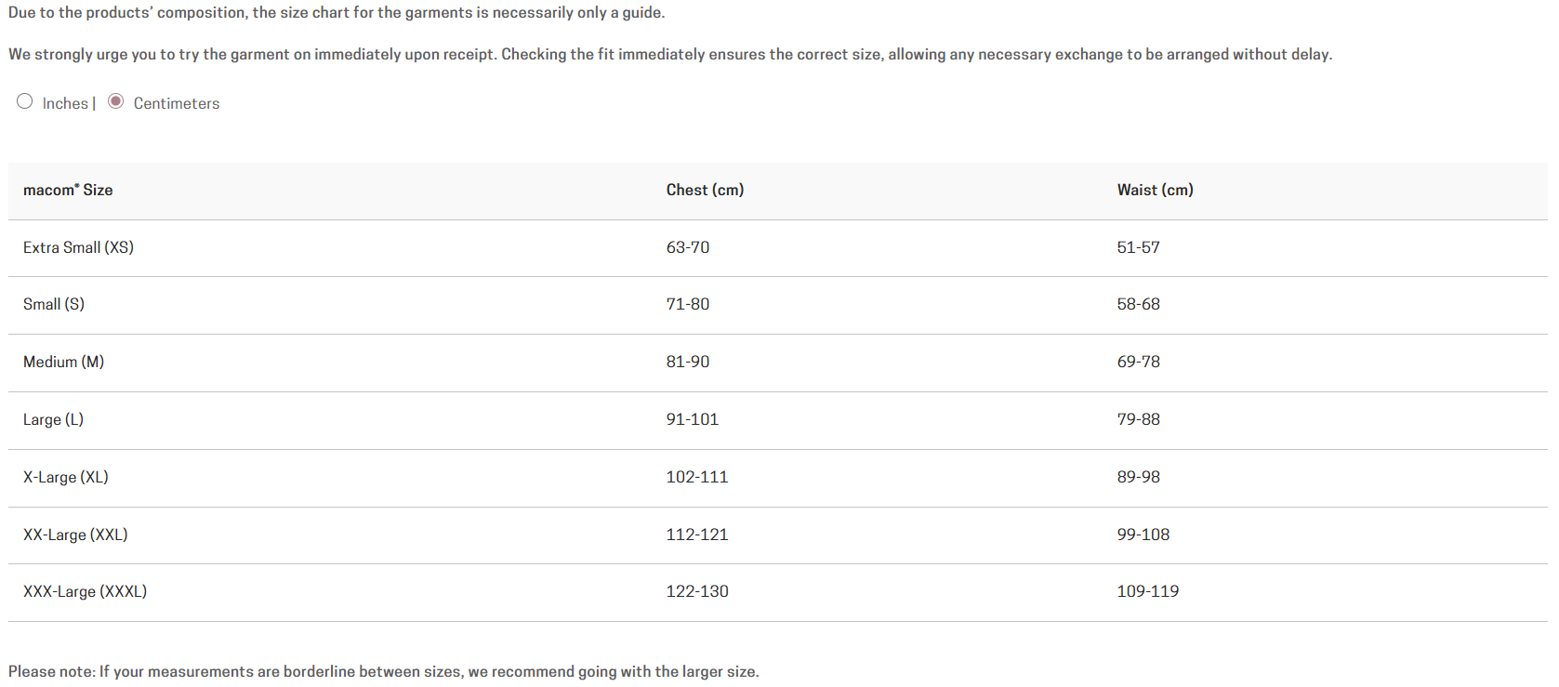1559x687 pixels.
Task: Click the Waist (cm) column header
Action: [1155, 190]
